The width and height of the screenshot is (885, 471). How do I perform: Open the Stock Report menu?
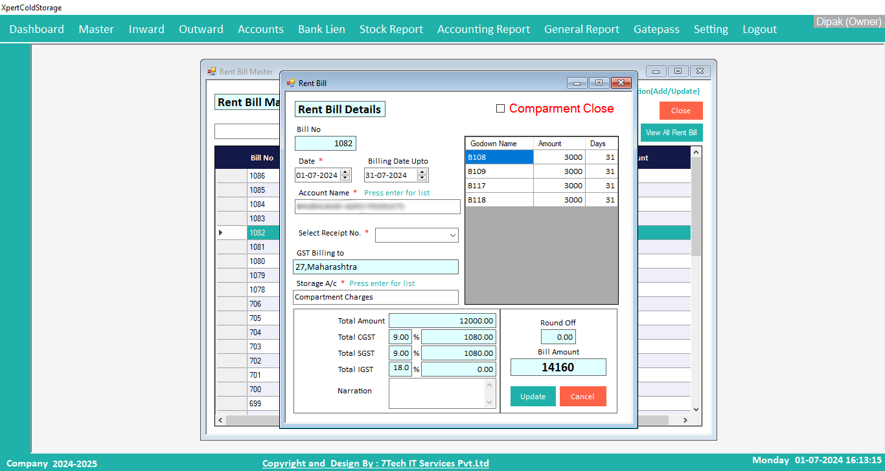(x=391, y=29)
